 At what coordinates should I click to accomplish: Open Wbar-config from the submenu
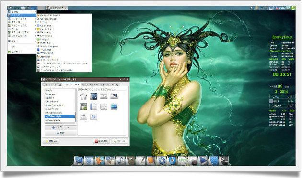click(x=64, y=53)
